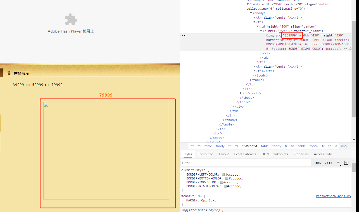Viewport: 359px width, 212px height.
Task: Collapse the table width="95%" node
Action: 248,4
